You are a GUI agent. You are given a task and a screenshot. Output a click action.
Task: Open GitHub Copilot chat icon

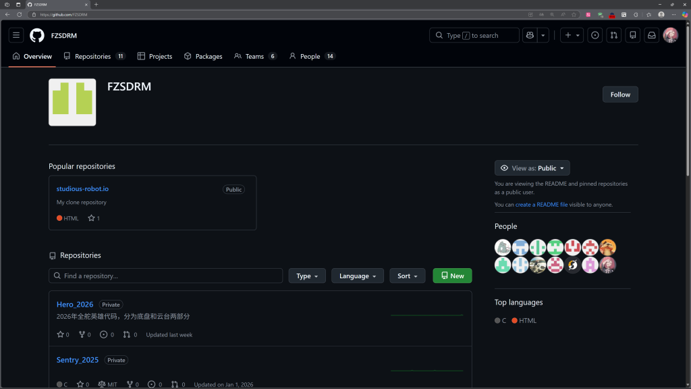[530, 35]
